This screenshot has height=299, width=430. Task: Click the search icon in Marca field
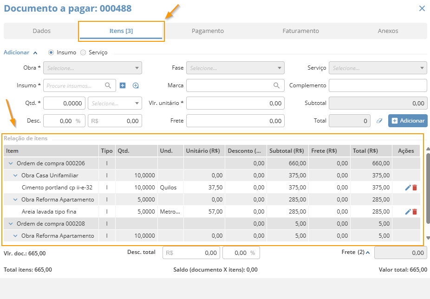pos(277,85)
